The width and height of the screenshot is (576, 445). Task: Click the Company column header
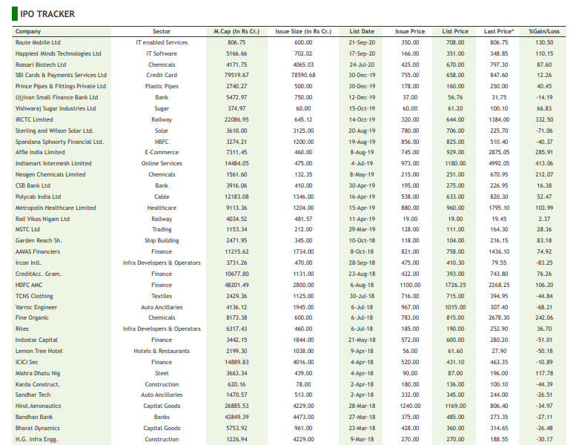coord(28,32)
